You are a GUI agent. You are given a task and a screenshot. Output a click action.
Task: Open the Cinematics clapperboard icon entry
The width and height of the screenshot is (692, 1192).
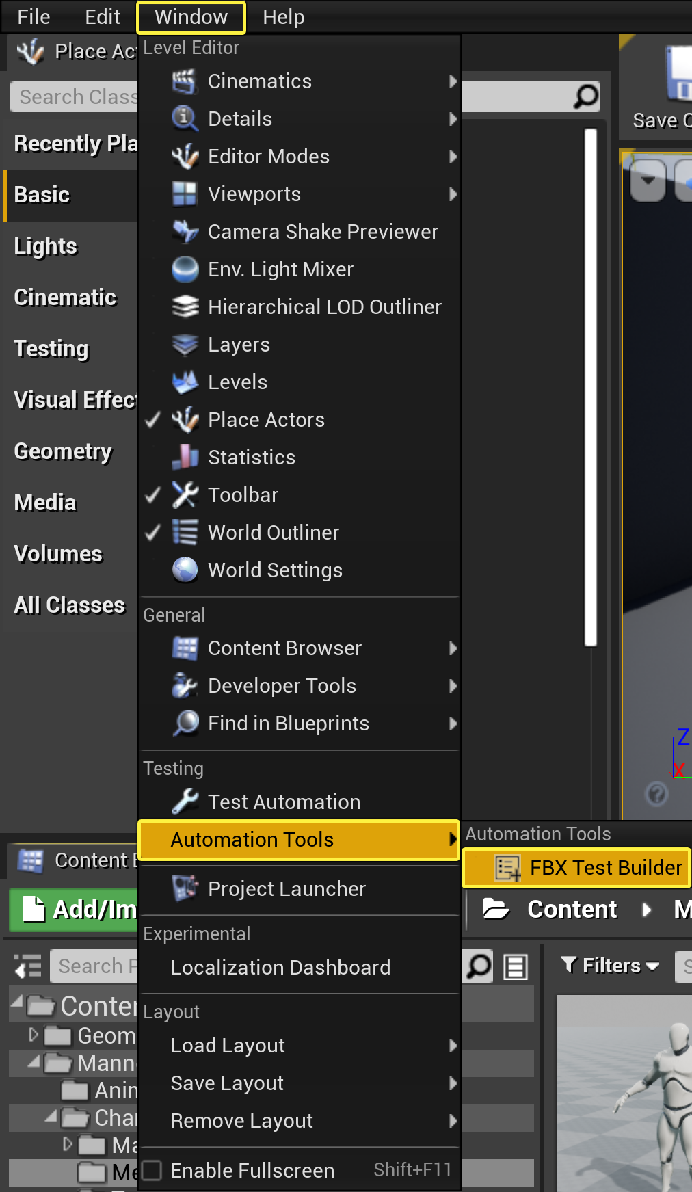click(x=184, y=81)
